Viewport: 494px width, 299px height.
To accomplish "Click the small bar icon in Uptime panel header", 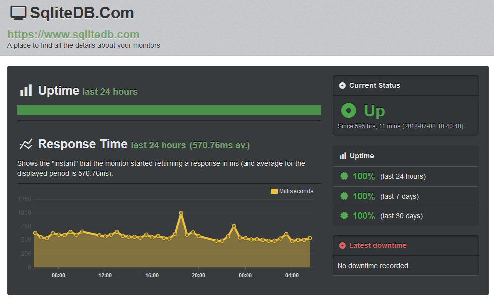I will [343, 156].
